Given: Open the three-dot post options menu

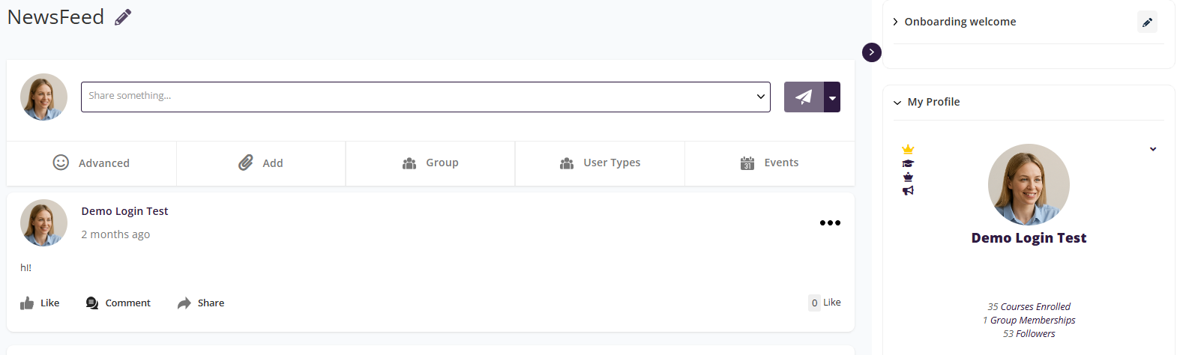Looking at the screenshot, I should tap(830, 222).
